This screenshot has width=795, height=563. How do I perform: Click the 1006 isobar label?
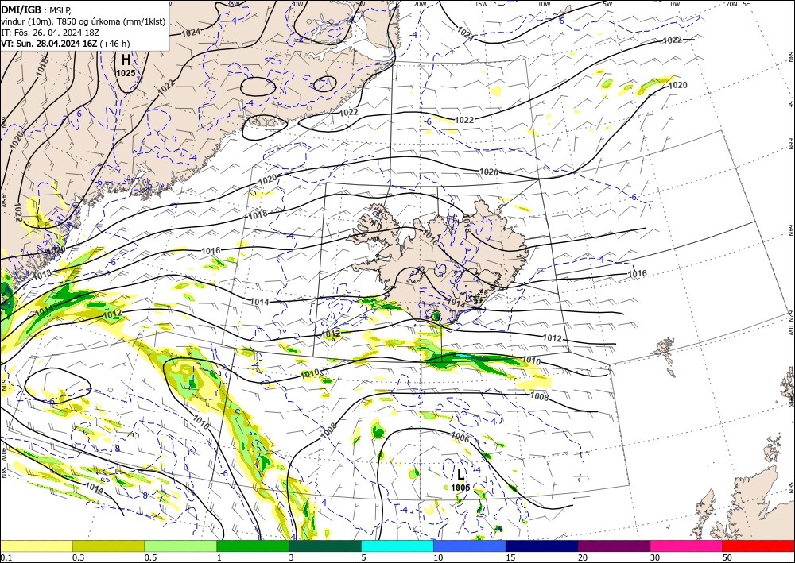point(460,438)
